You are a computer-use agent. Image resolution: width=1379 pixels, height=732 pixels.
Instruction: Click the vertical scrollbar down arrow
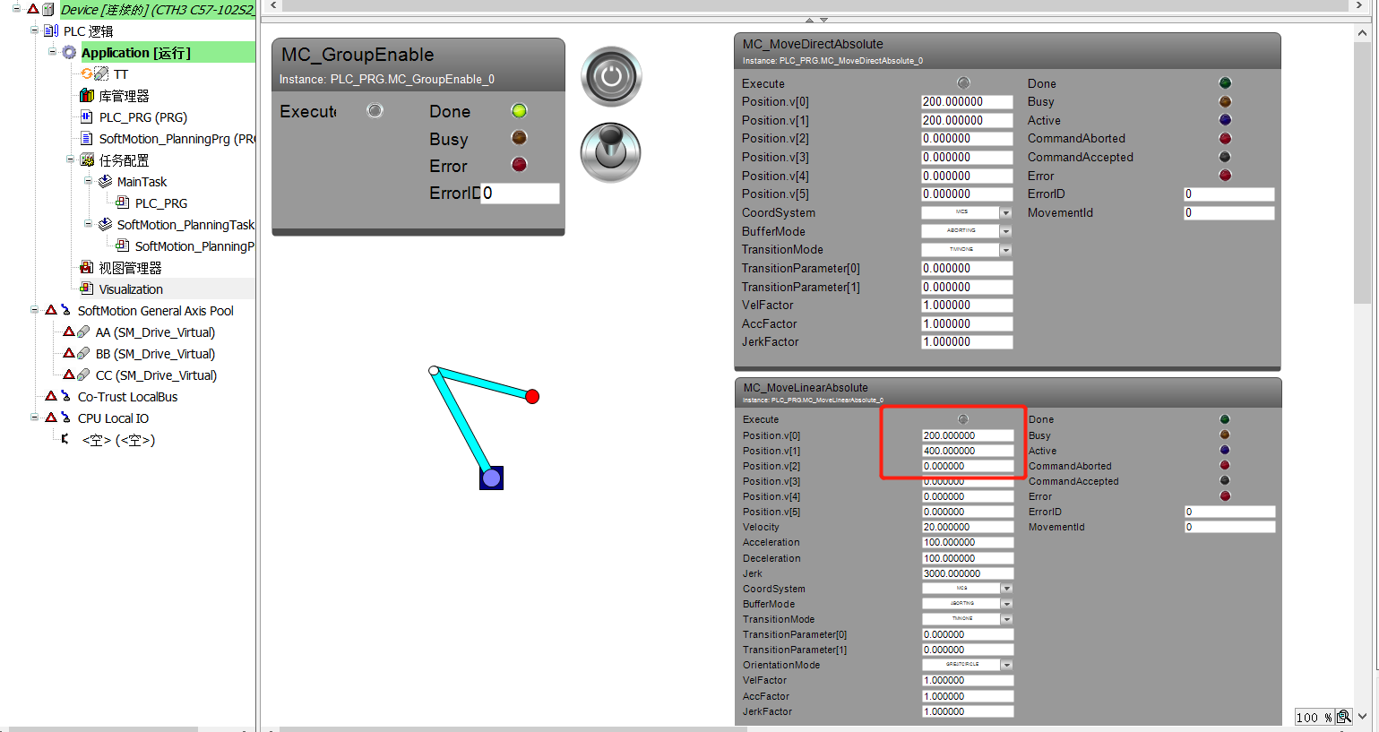[1362, 717]
